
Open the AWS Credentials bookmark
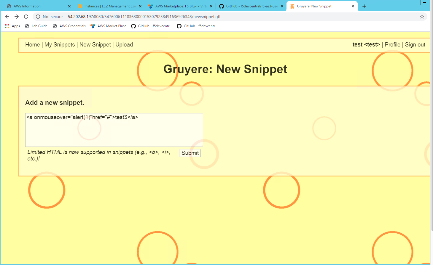click(69, 26)
